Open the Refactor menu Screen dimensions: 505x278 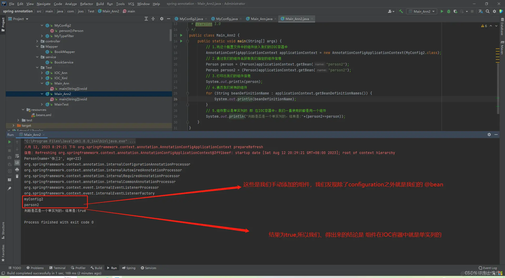coord(87,4)
